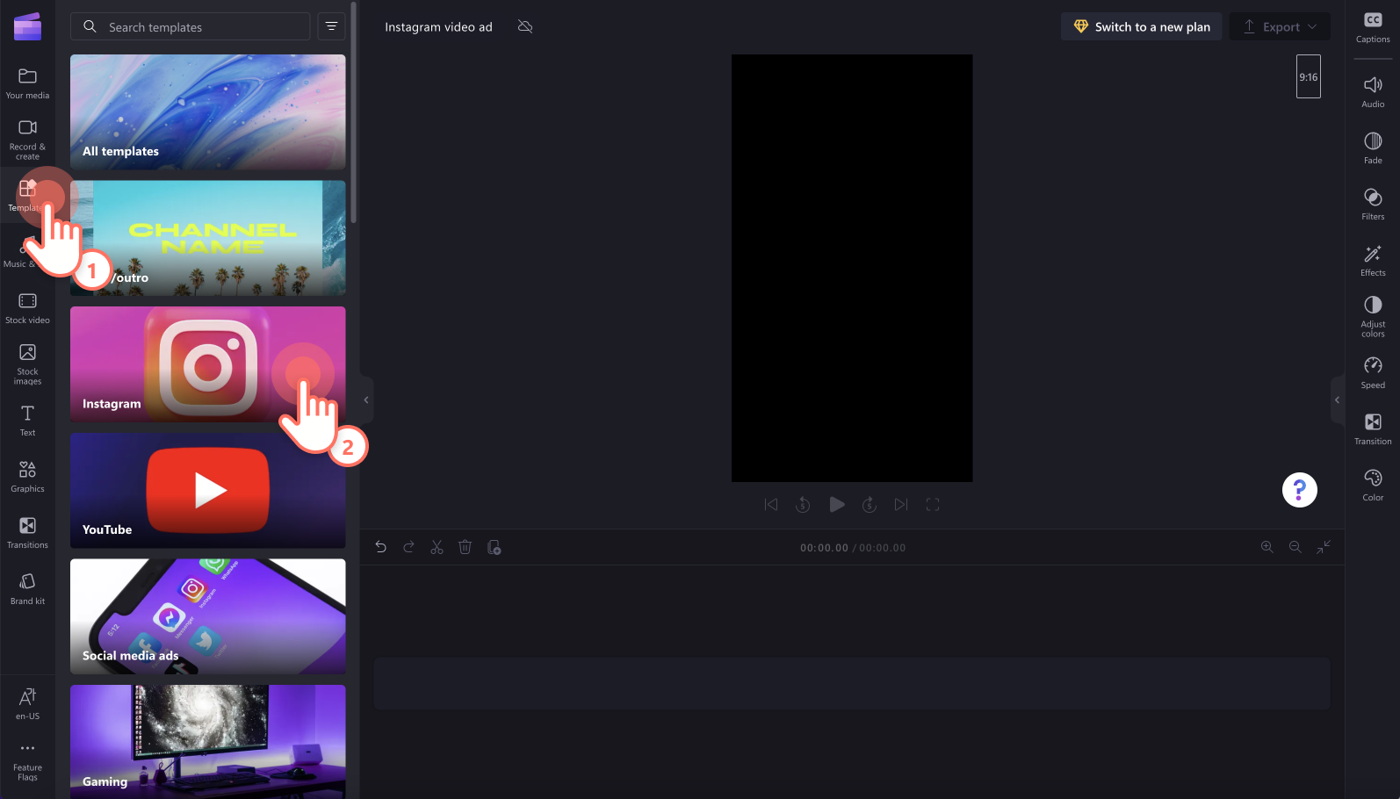Click the duplicate clip icon
The width and height of the screenshot is (1400, 799).
[494, 547]
